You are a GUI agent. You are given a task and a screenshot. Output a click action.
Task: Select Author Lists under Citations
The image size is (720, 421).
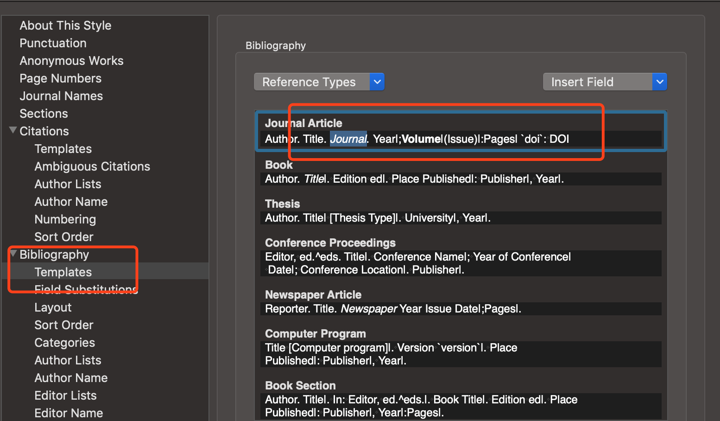pos(68,184)
